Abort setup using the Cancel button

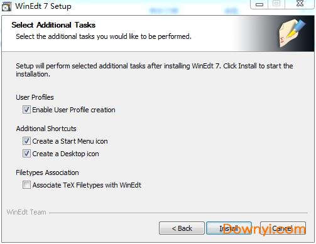[x=283, y=228]
